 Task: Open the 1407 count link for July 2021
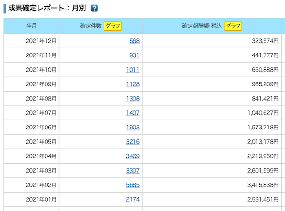pos(133,113)
